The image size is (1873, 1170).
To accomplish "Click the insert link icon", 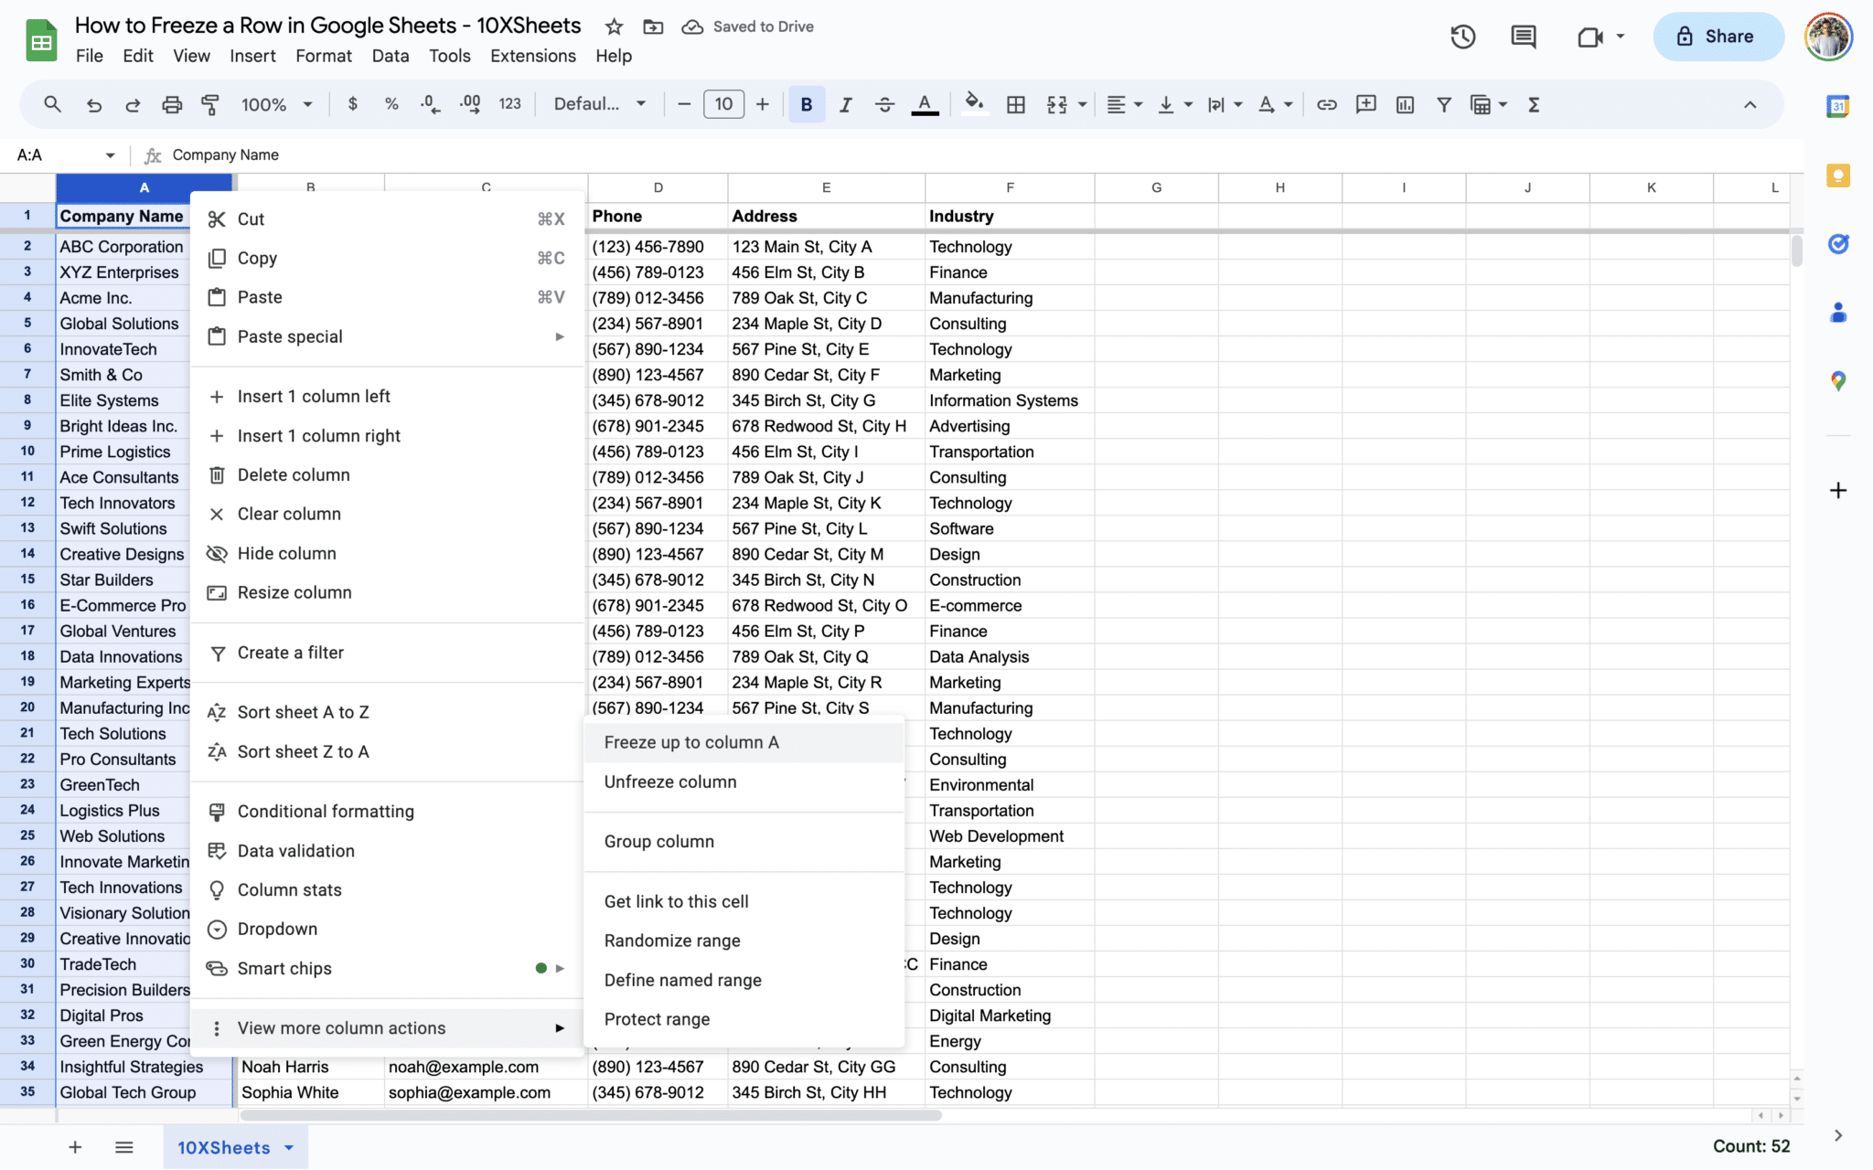I will pos(1326,105).
